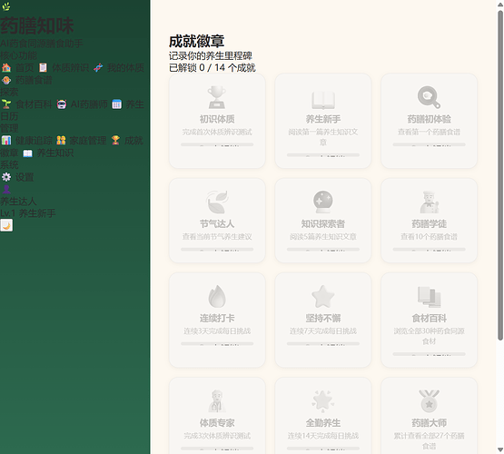Click the frying pan badge icon on 药膳初体验

(x=429, y=97)
